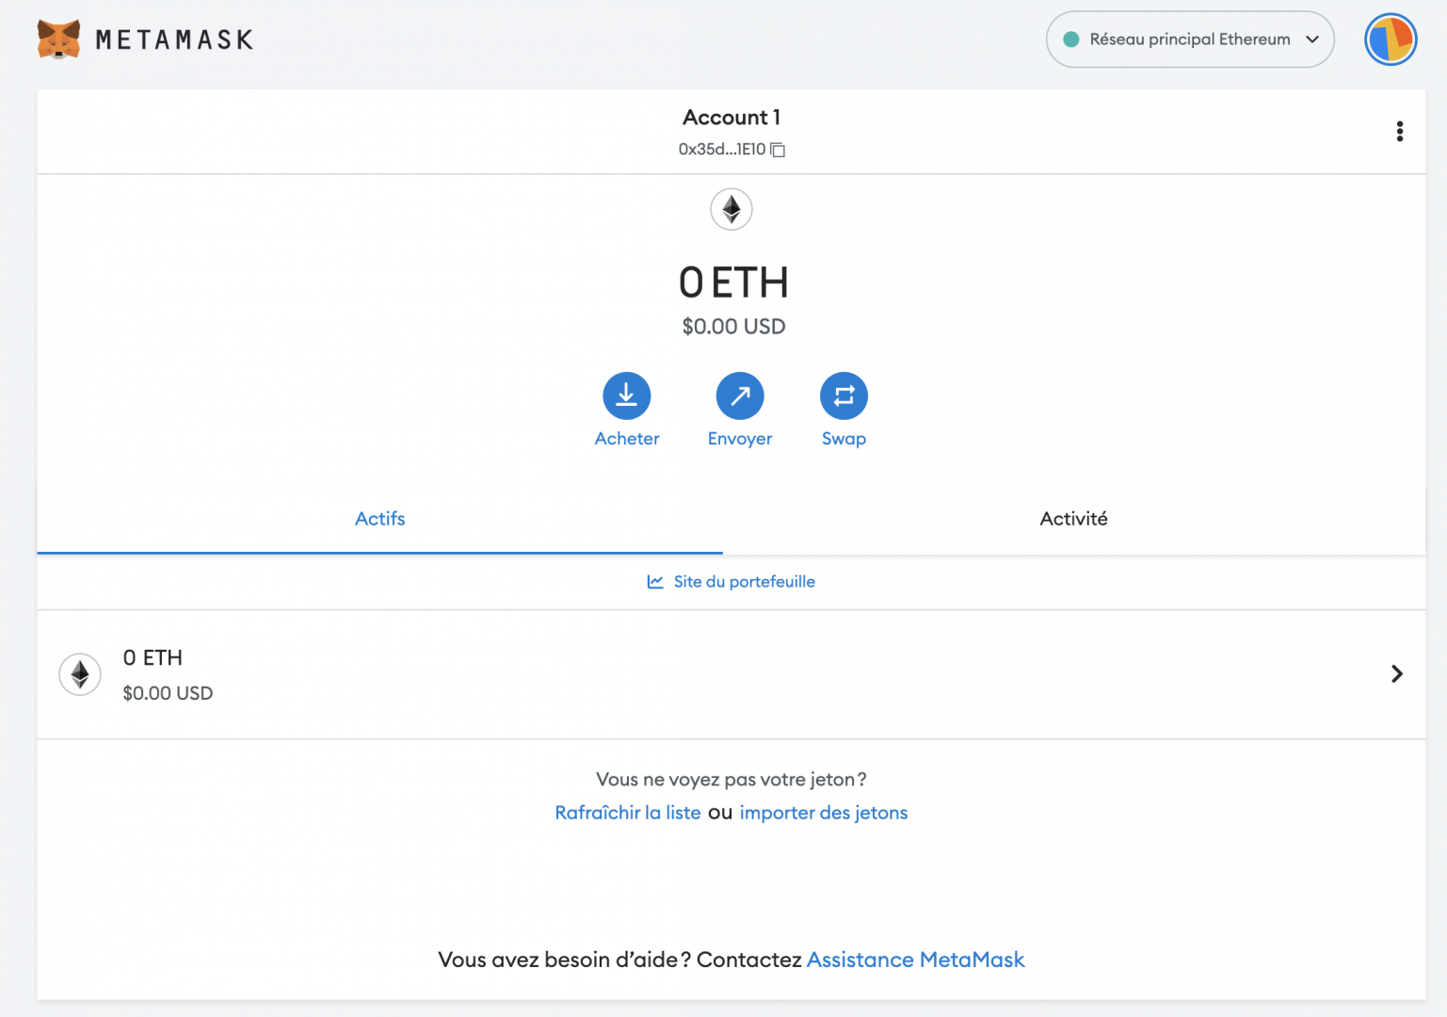Viewport: 1447px width, 1017px height.
Task: Click the $0.00 USD value under the balance
Action: pos(733,327)
